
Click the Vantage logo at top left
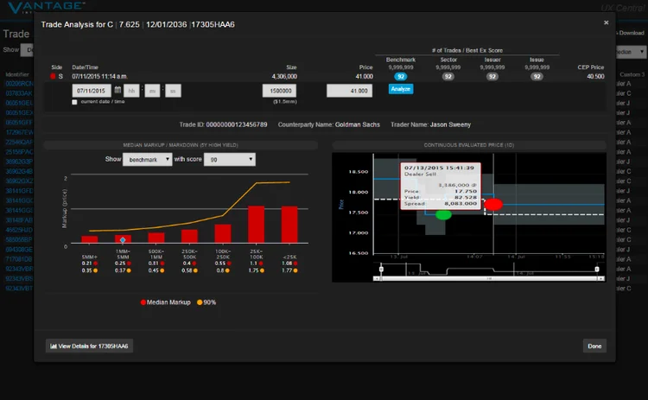(x=47, y=7)
